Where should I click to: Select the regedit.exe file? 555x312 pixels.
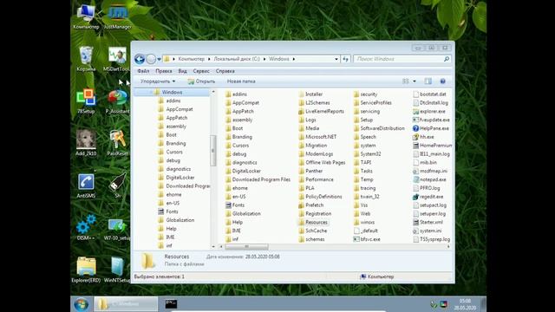pyautogui.click(x=428, y=197)
